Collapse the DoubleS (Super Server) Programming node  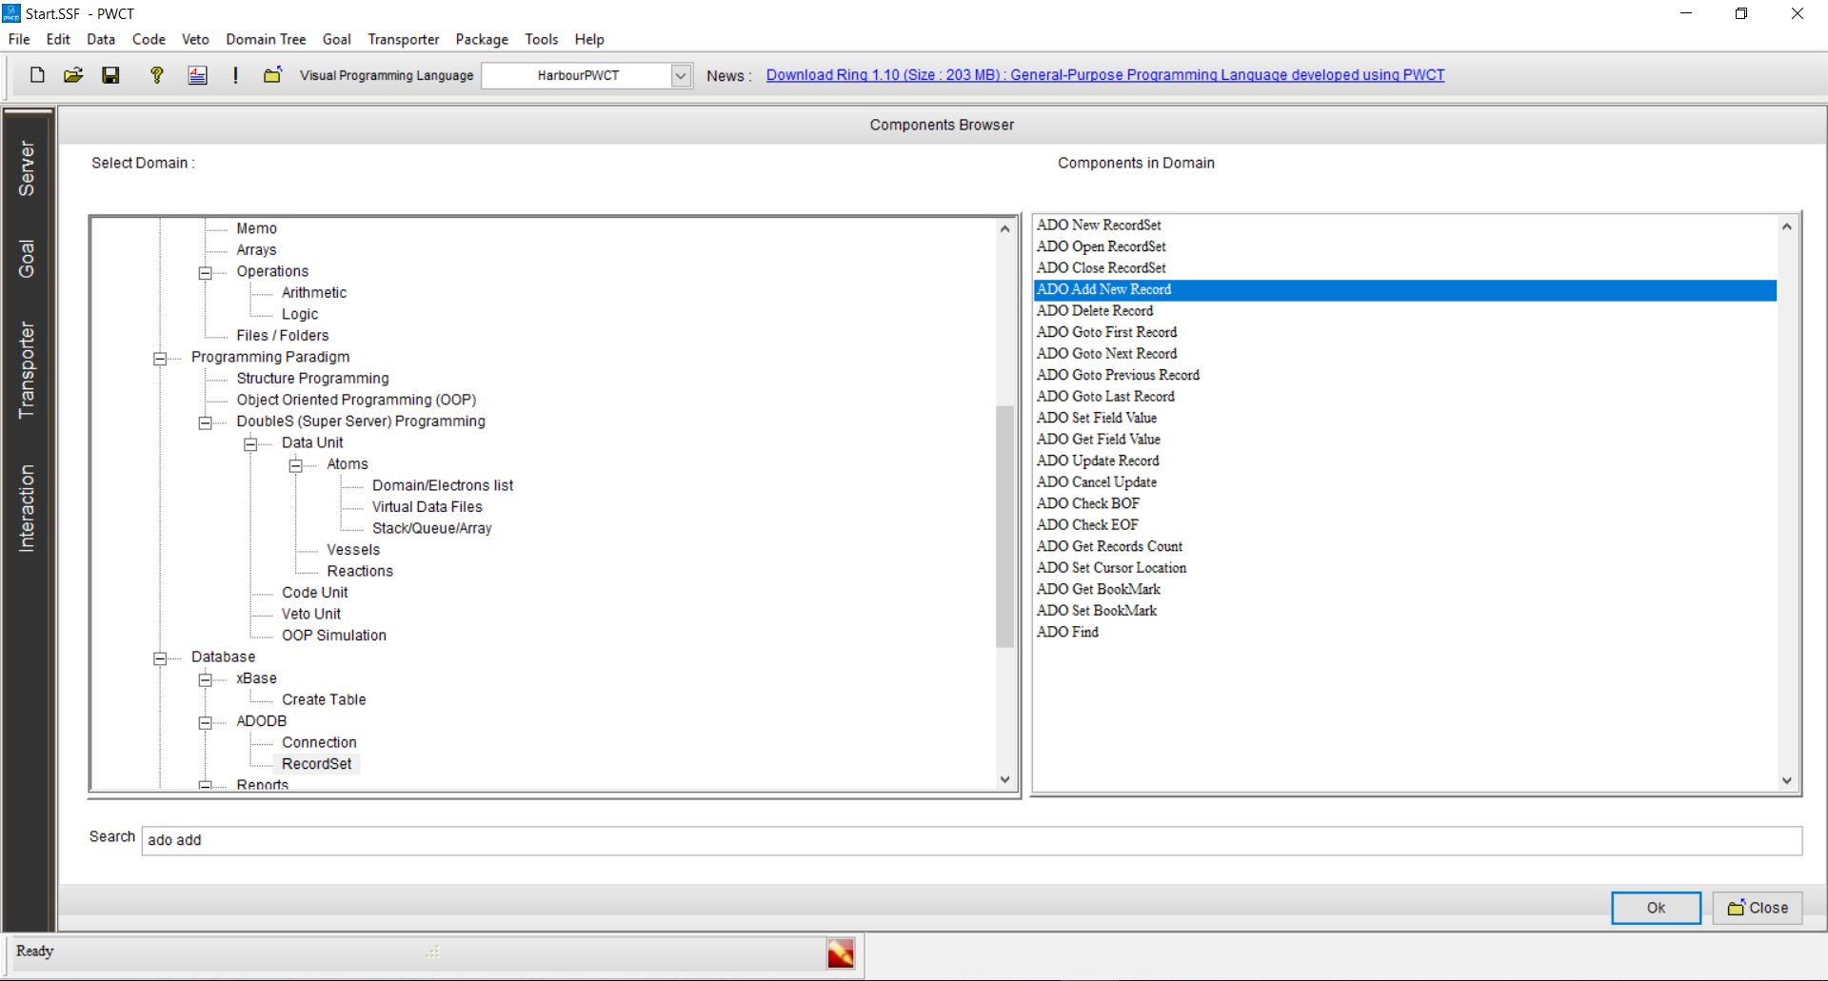[205, 423]
